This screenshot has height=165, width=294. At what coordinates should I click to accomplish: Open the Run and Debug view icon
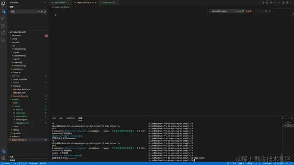point(3,18)
